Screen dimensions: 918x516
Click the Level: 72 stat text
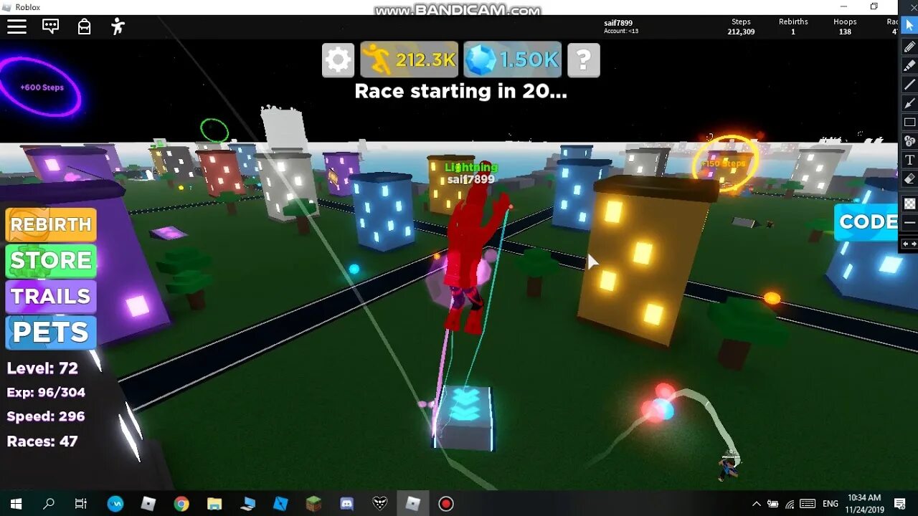pos(42,368)
